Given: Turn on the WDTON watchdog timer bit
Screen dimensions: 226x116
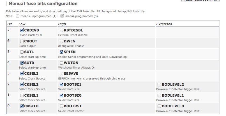Looking at the screenshot, I should (61, 63).
